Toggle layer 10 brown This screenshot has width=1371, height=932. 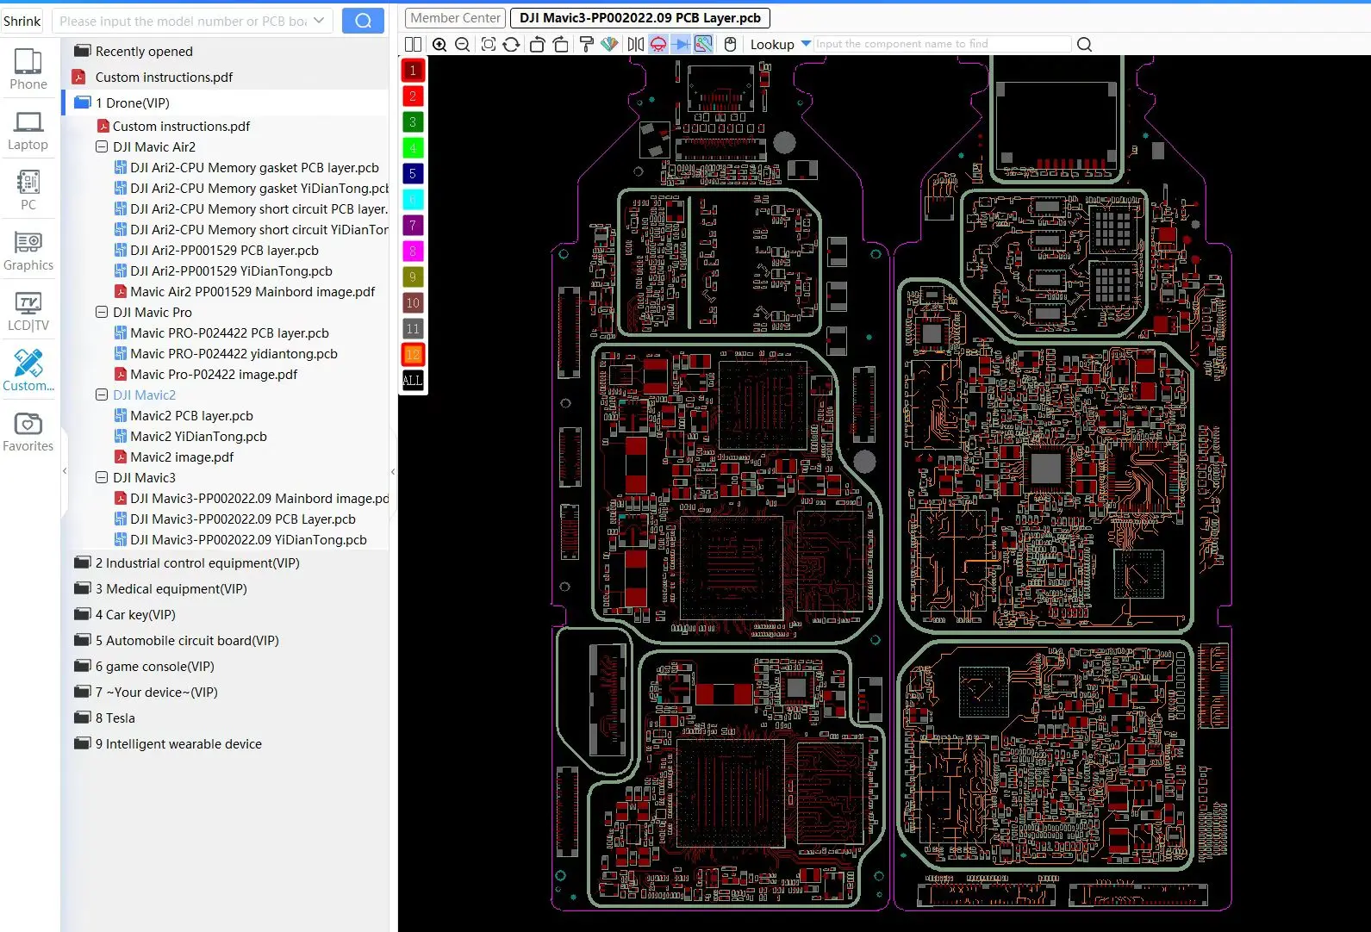tap(413, 302)
